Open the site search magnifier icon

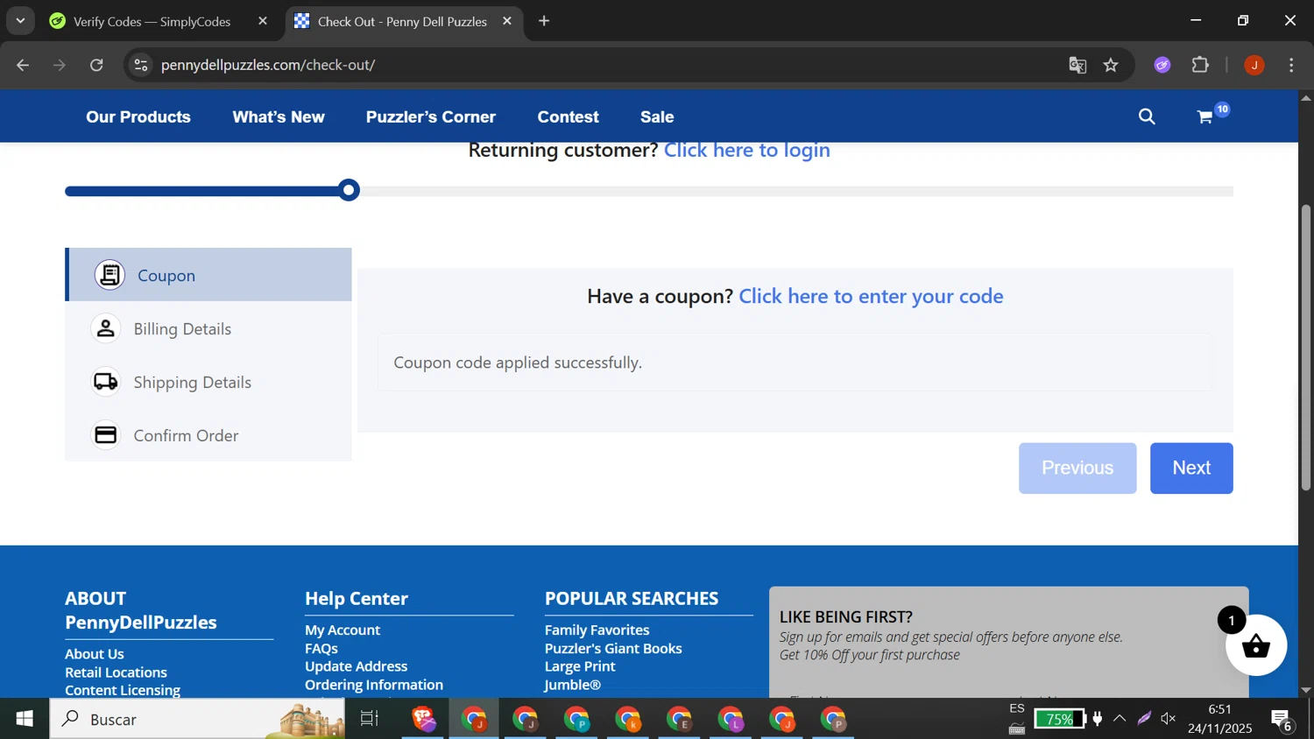coord(1147,116)
